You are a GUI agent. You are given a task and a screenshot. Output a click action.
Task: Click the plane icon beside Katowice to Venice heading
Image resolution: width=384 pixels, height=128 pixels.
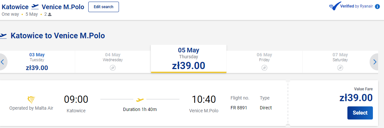(3, 36)
